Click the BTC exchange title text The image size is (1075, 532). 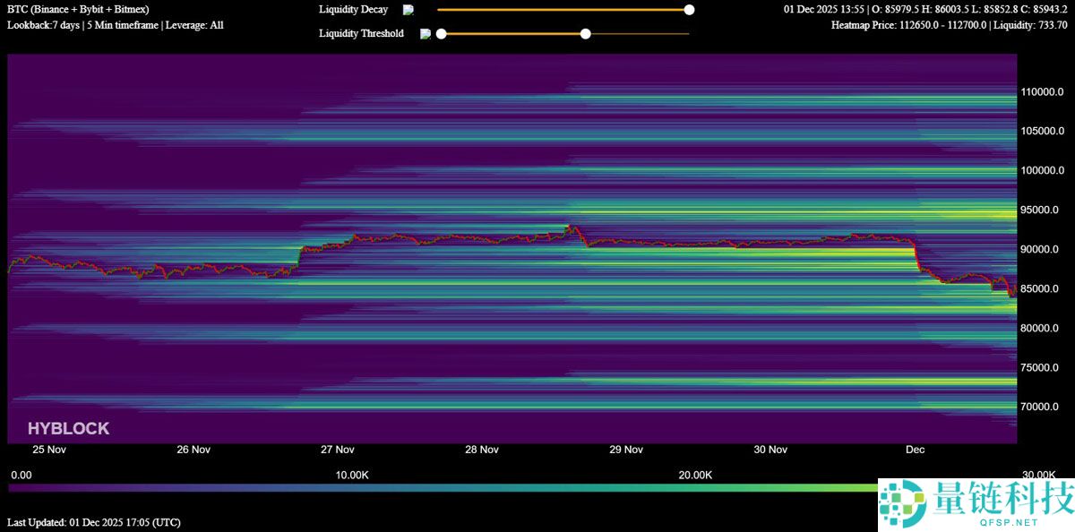pyautogui.click(x=78, y=9)
